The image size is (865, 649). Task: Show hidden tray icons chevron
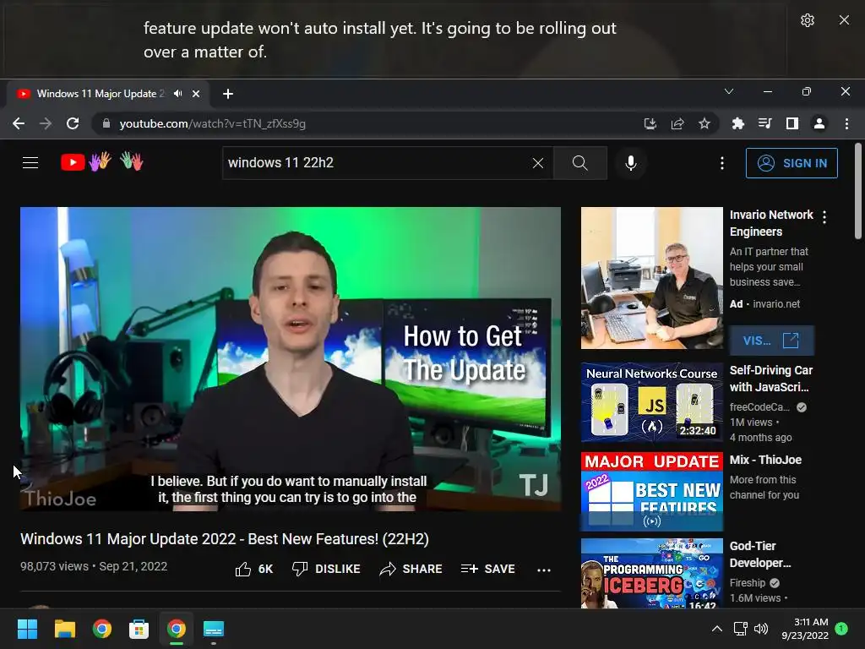(716, 629)
